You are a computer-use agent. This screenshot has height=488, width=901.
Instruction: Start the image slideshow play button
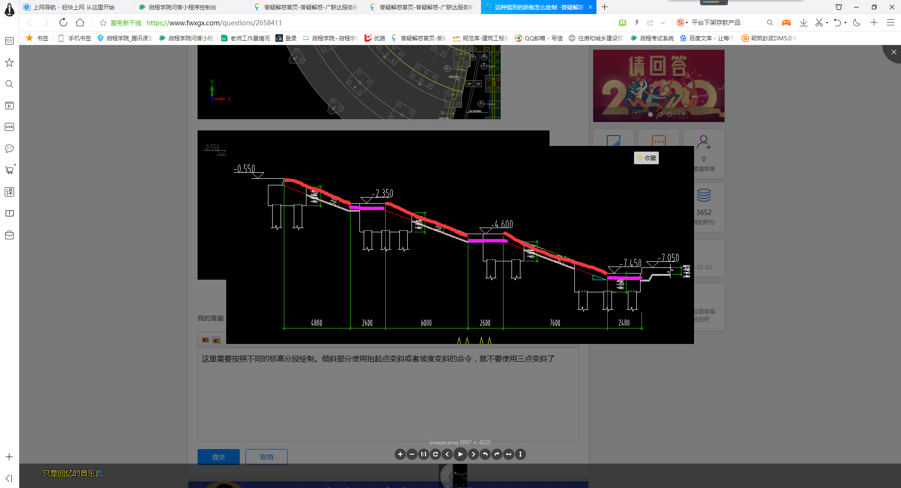click(x=460, y=454)
